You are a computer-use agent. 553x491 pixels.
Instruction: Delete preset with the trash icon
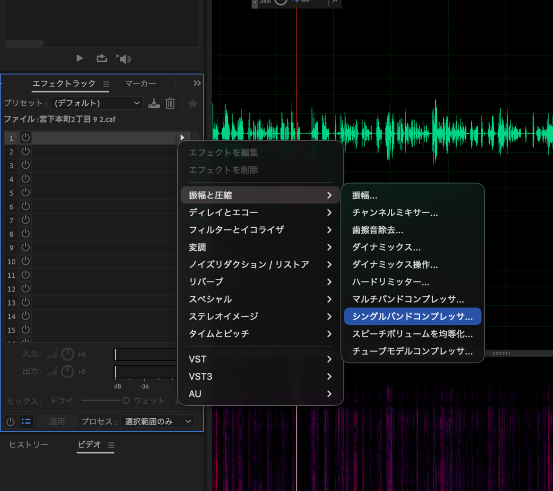pyautogui.click(x=170, y=104)
